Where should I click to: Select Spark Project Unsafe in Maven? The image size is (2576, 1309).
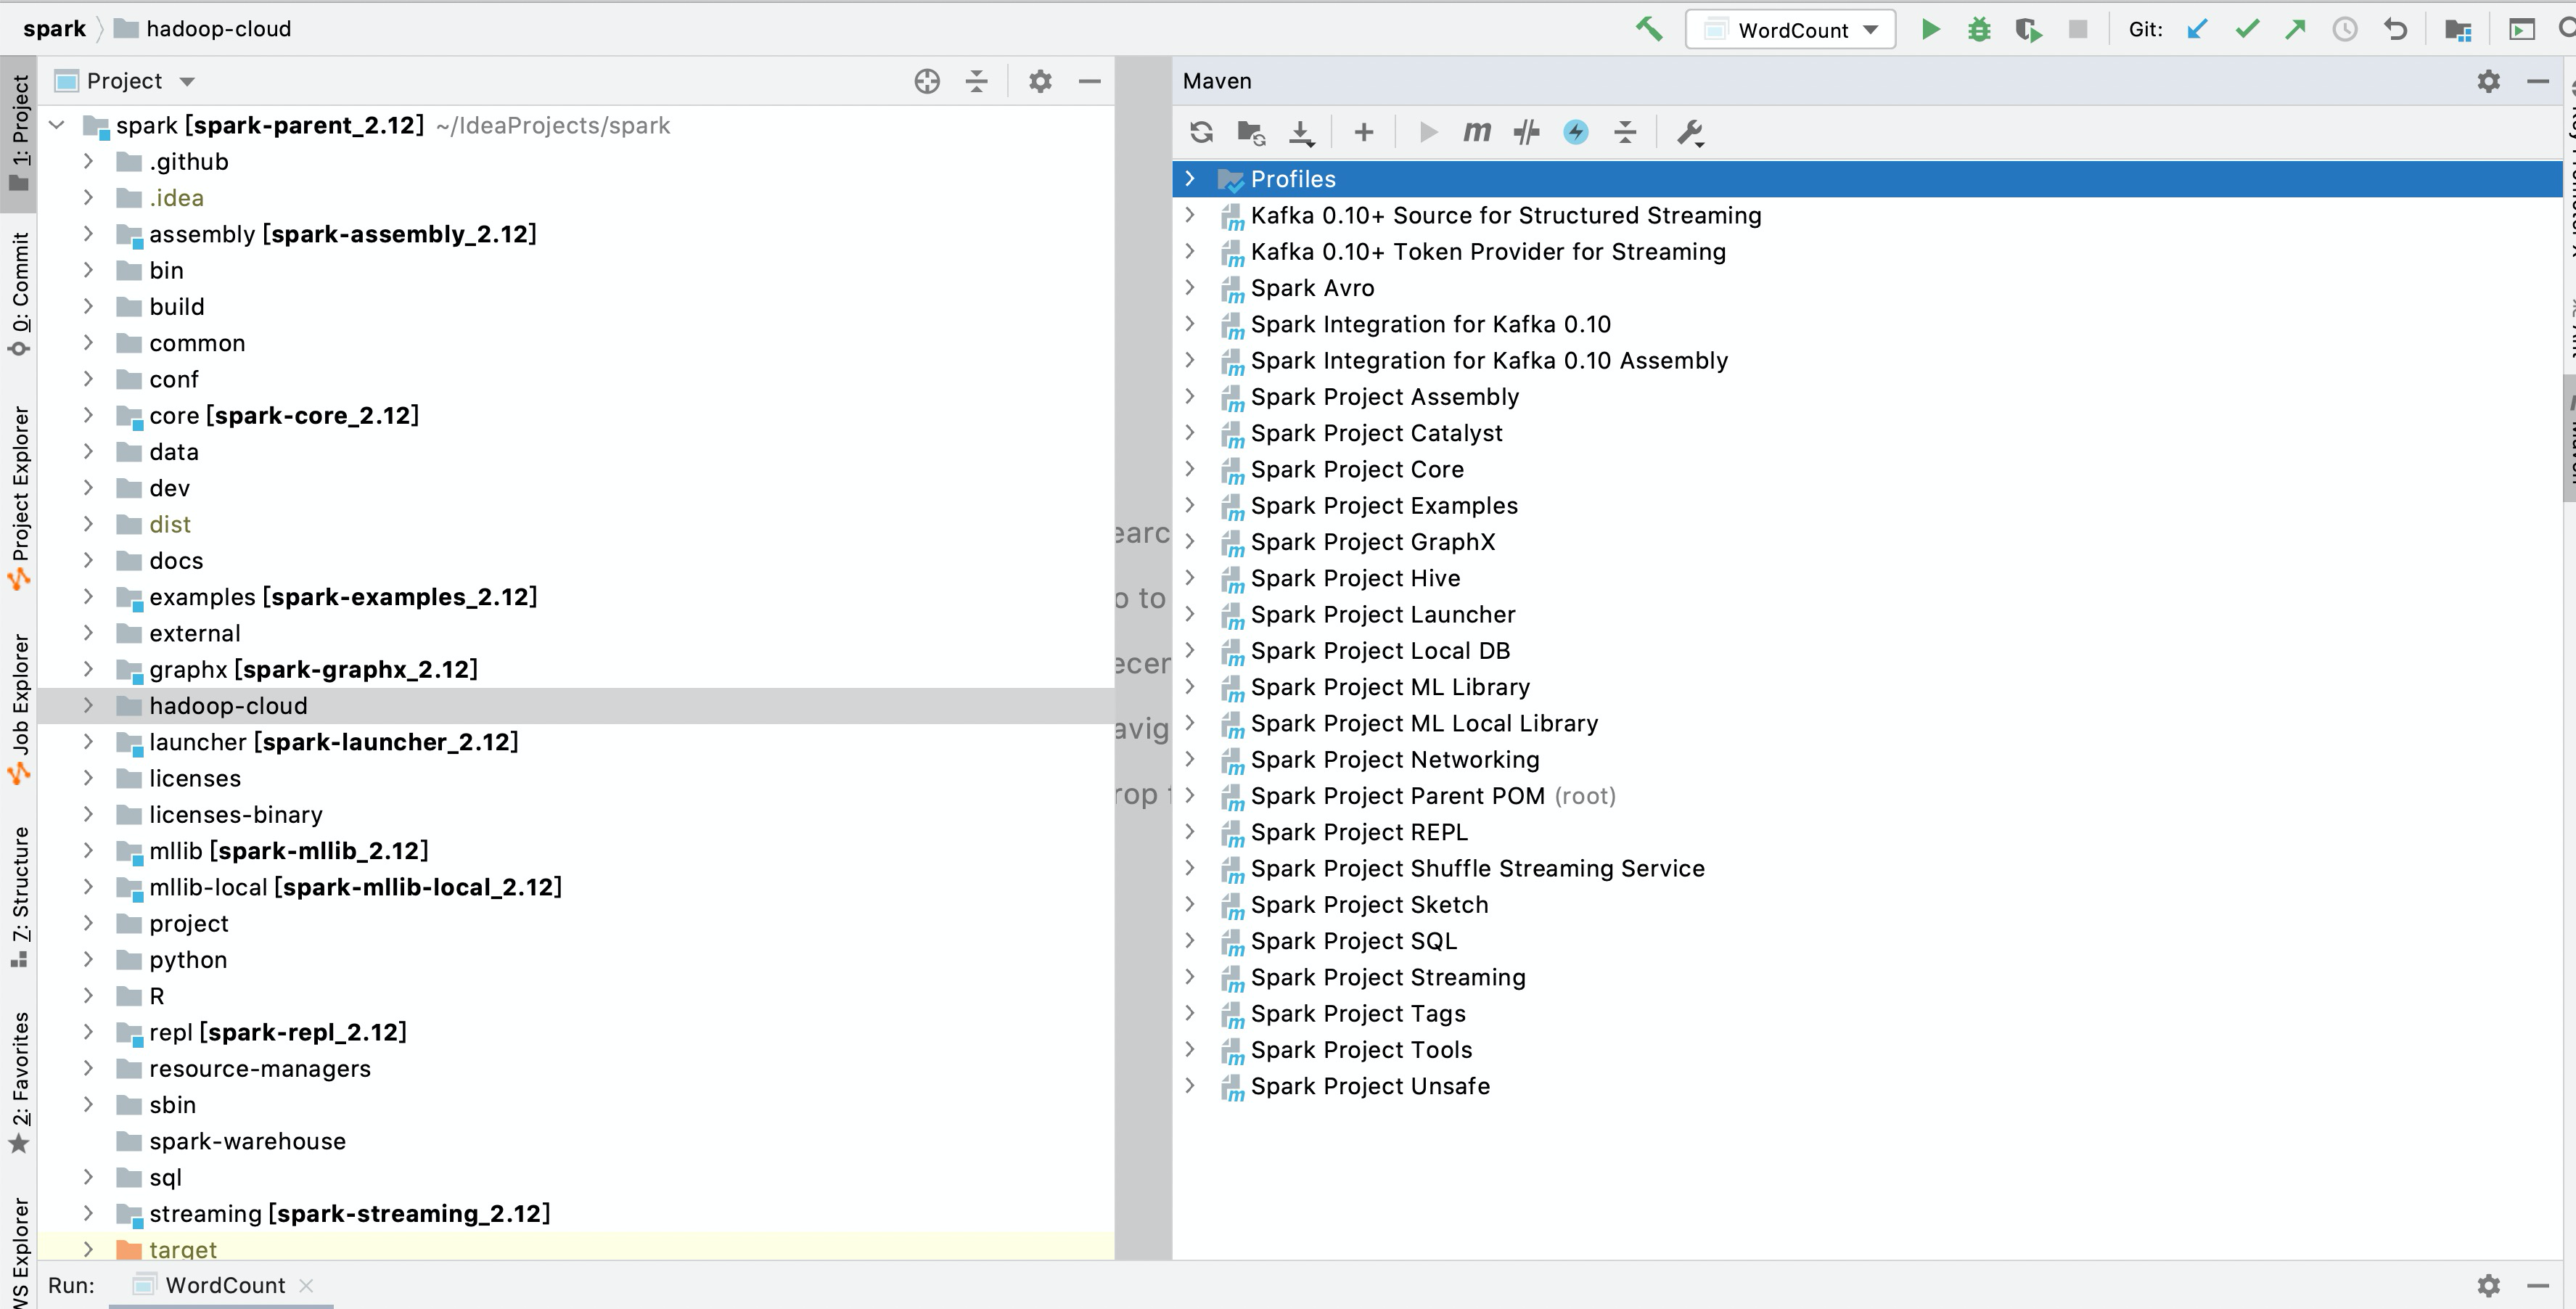[1370, 1086]
